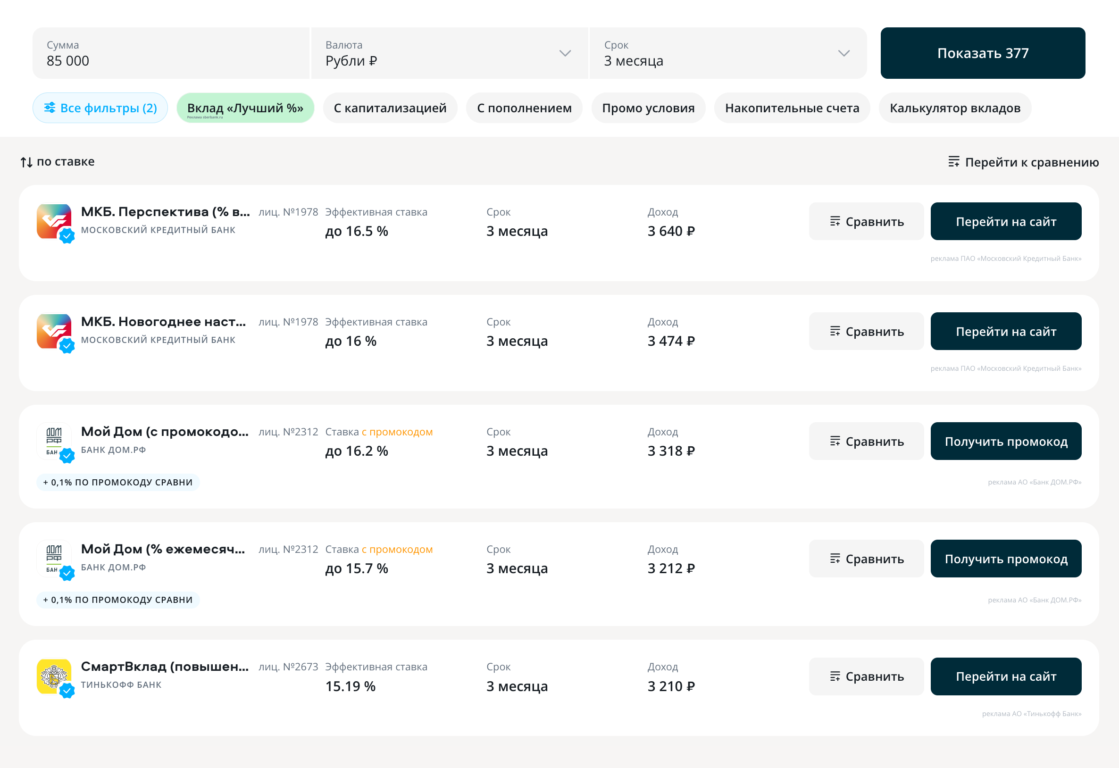The width and height of the screenshot is (1119, 768).
Task: Click the income value 3 640 ₽
Action: click(671, 231)
